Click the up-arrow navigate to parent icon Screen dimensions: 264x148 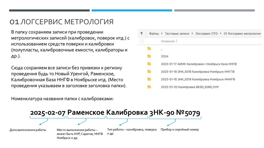pyautogui.click(x=142, y=33)
